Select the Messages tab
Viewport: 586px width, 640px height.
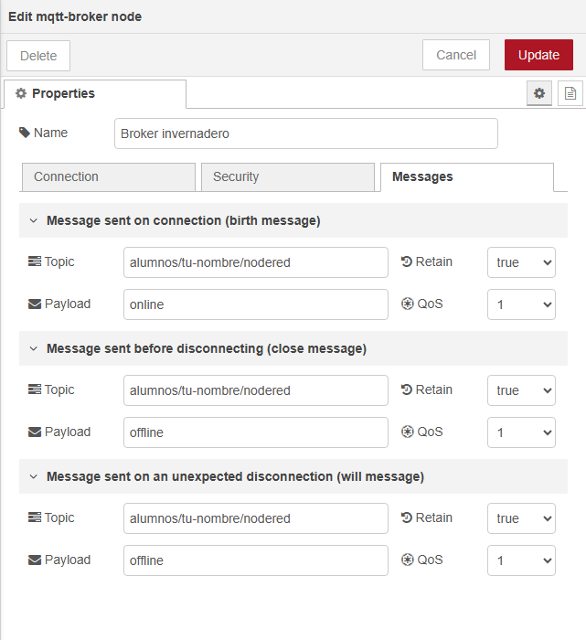[x=467, y=176]
